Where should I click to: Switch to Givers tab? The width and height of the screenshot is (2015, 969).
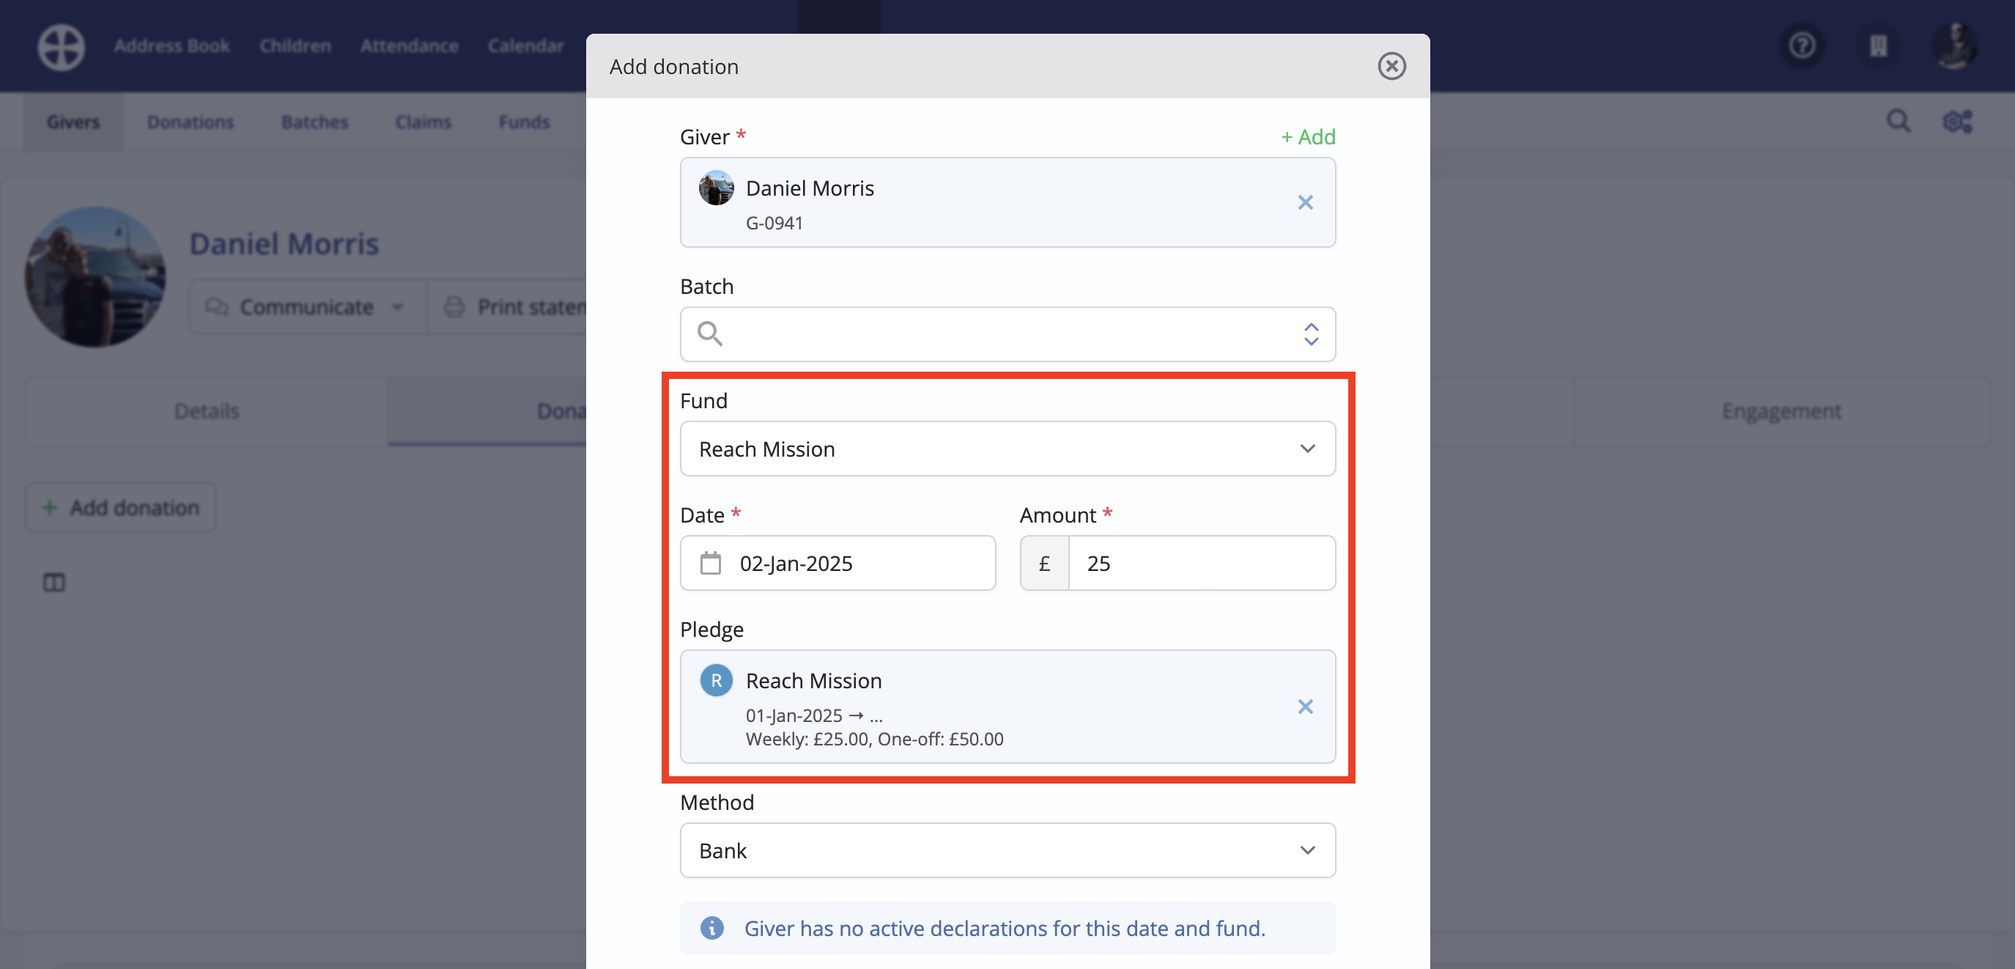point(73,122)
